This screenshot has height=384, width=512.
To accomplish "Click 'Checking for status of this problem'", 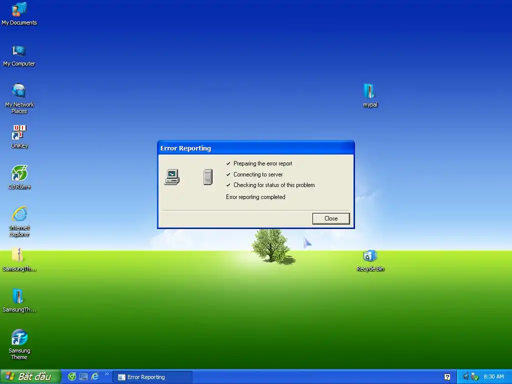I will coord(274,185).
